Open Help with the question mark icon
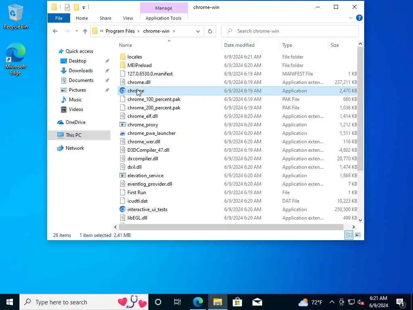This screenshot has width=413, height=310. pyautogui.click(x=359, y=18)
